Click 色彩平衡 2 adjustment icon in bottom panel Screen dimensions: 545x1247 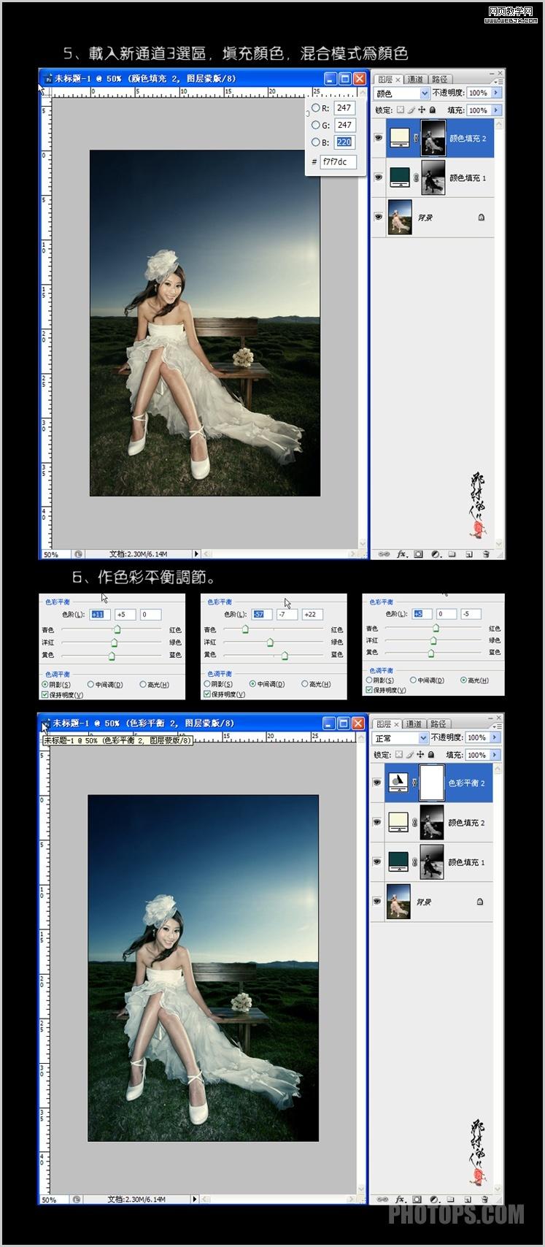pos(398,783)
